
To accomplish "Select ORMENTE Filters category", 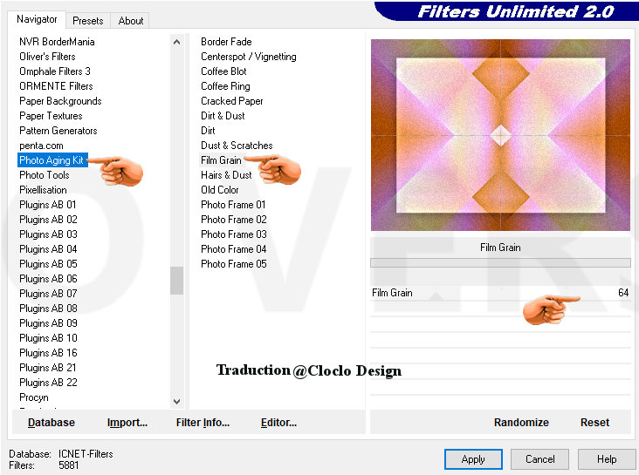I will tap(56, 86).
